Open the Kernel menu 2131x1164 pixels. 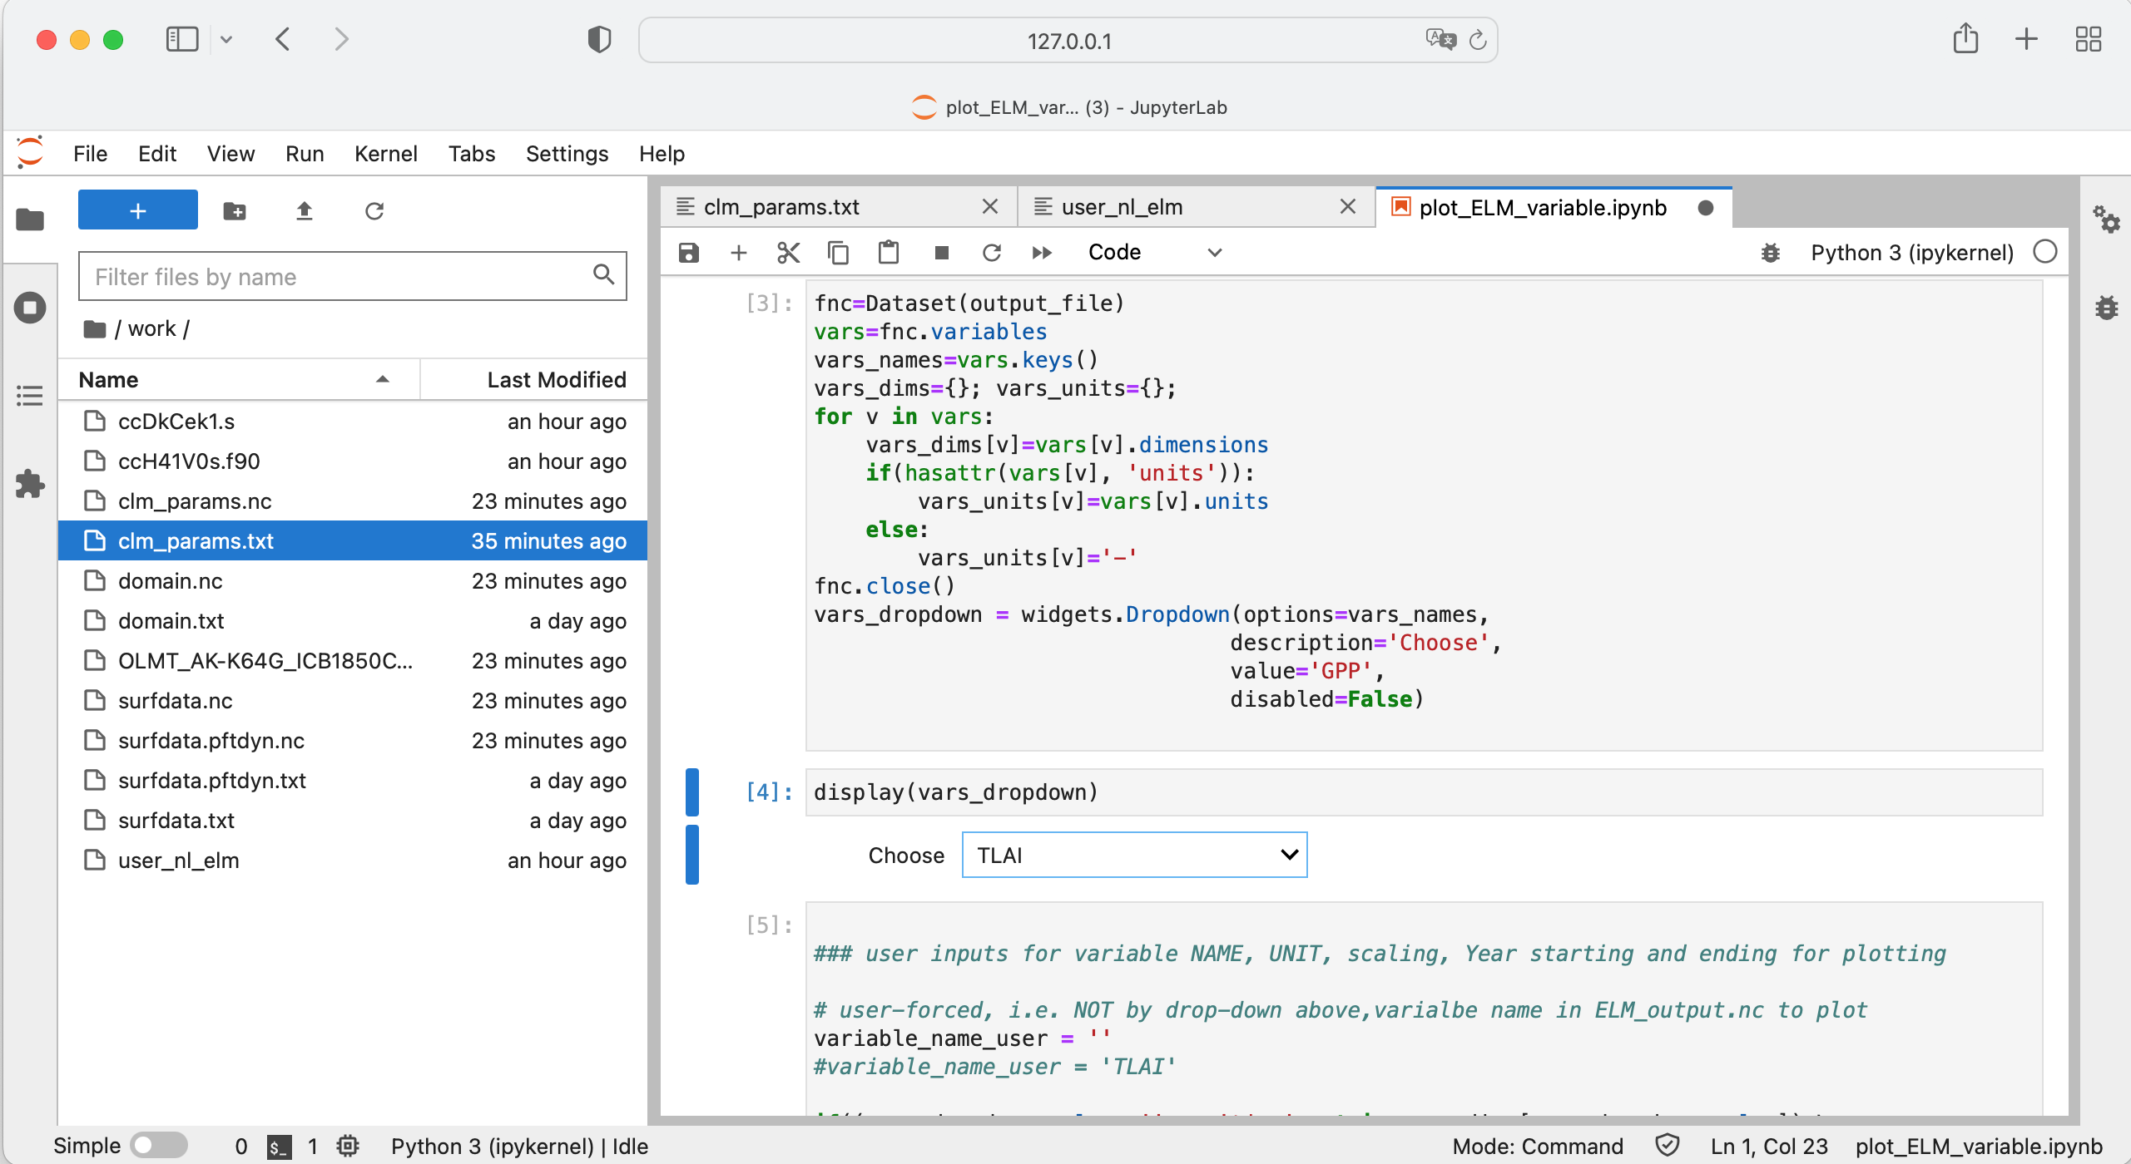pos(385,154)
